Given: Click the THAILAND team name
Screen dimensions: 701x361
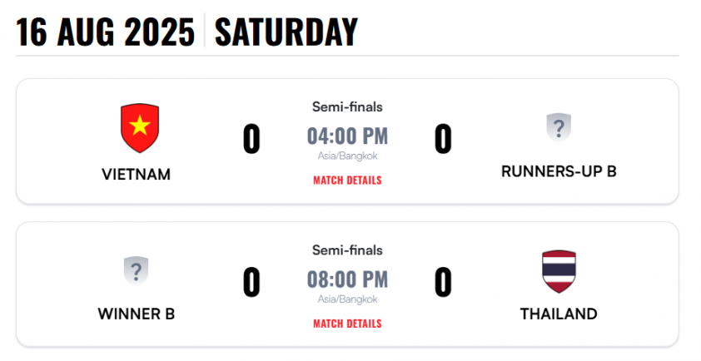Looking at the screenshot, I should pyautogui.click(x=559, y=314).
